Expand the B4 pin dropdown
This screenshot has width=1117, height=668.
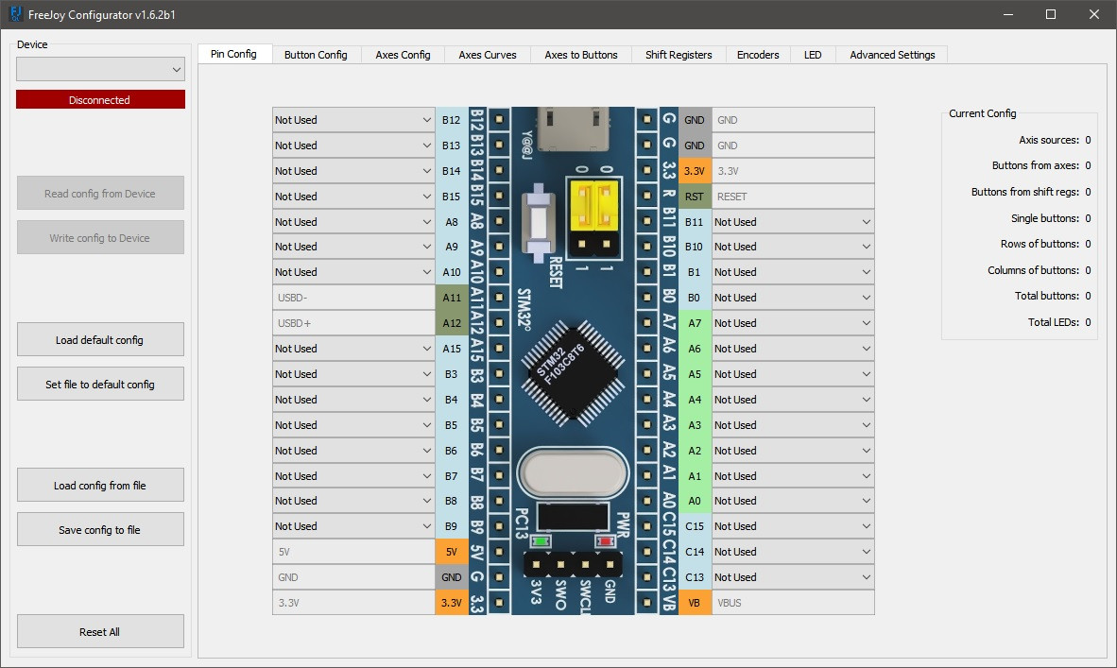(x=353, y=400)
